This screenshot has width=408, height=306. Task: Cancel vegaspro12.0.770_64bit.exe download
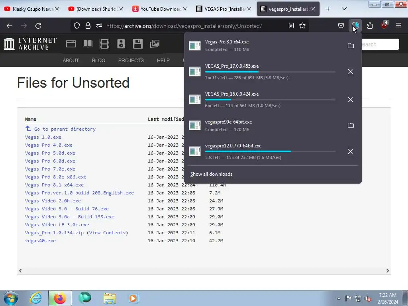tap(351, 151)
